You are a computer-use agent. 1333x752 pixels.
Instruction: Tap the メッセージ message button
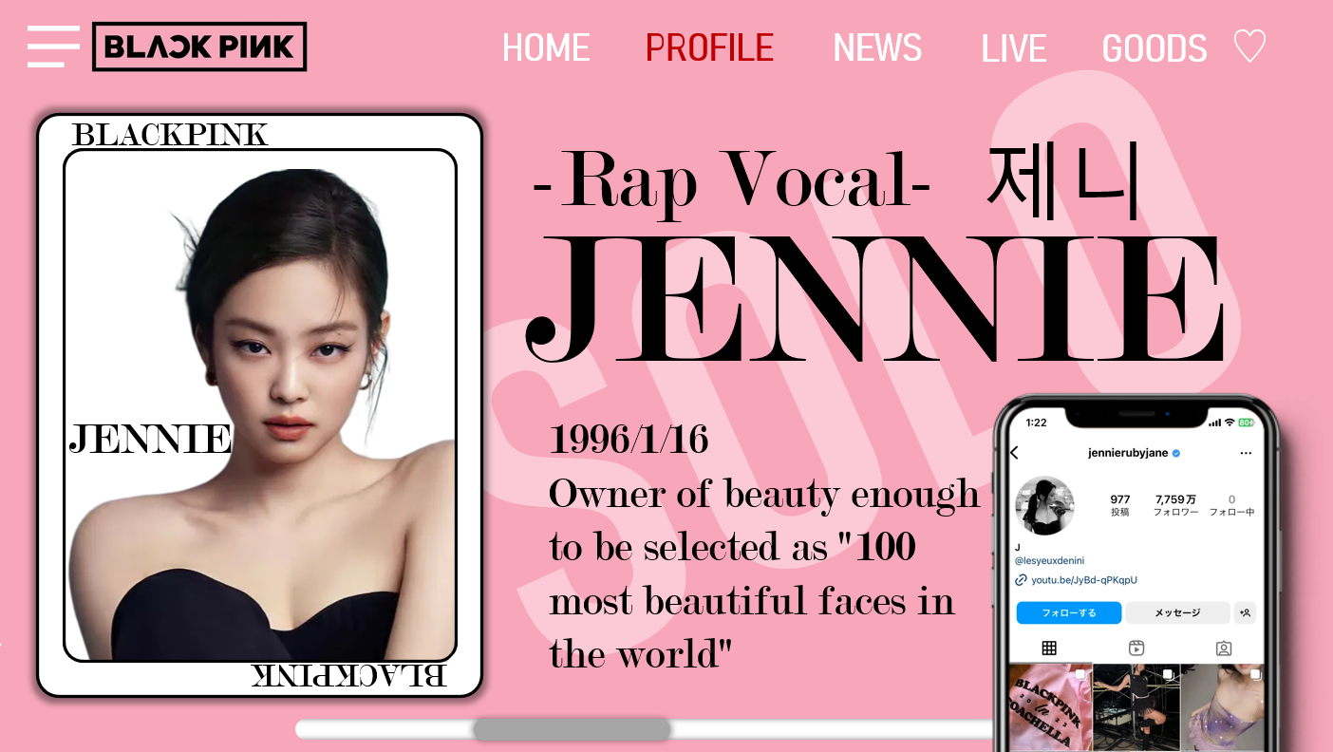click(x=1177, y=613)
